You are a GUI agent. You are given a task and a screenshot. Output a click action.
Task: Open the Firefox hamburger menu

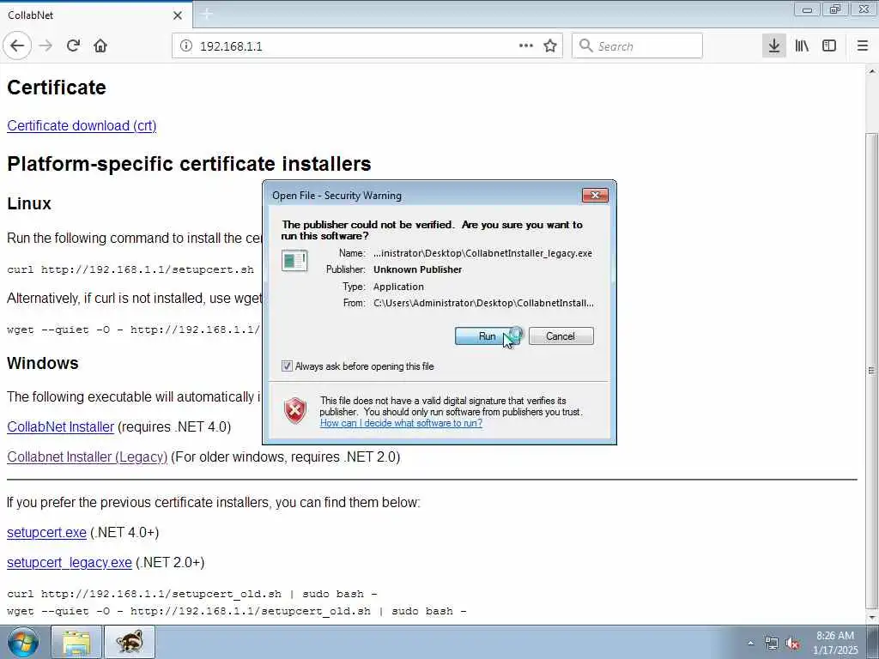tap(862, 46)
